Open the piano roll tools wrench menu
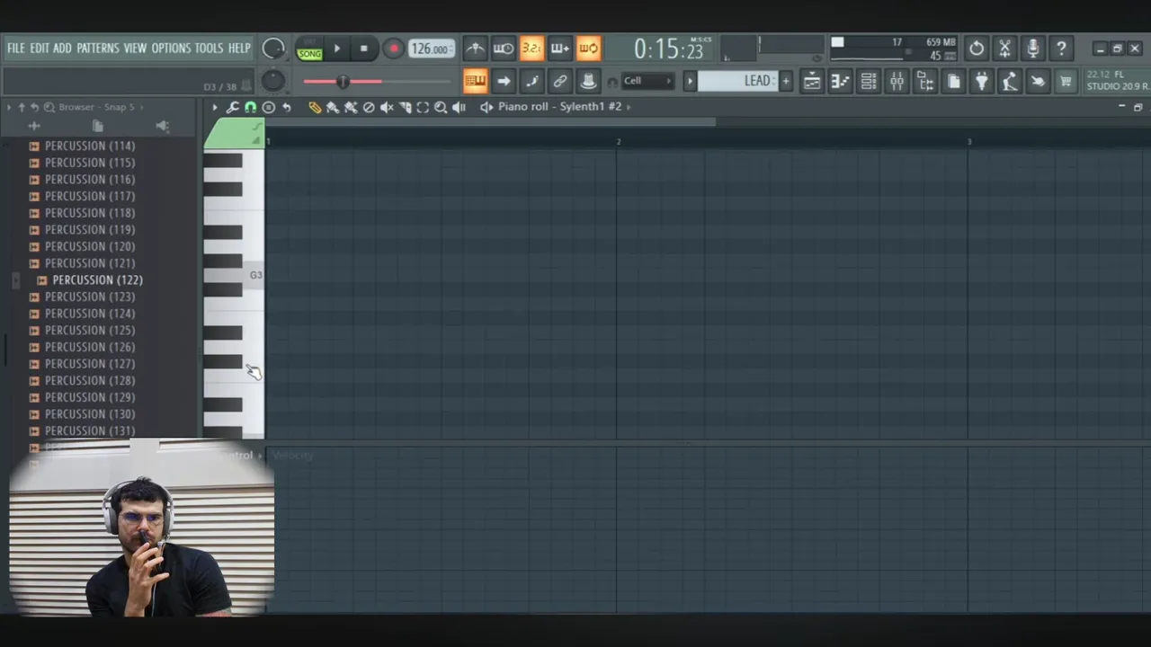The image size is (1151, 647). [233, 107]
